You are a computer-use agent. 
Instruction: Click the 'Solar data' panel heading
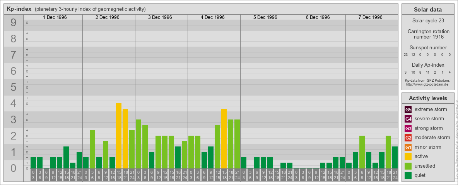pos(427,10)
